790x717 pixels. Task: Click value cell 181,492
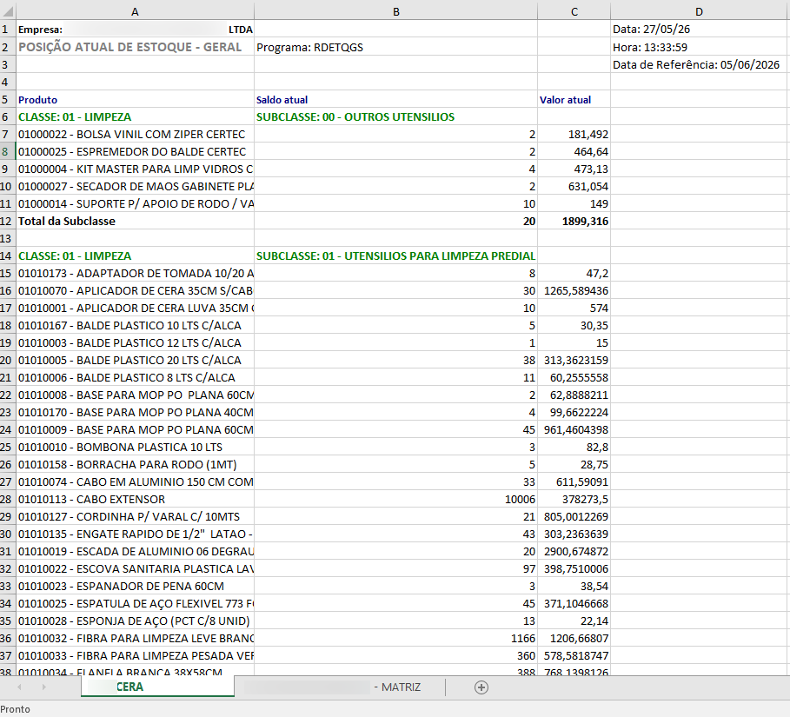coord(574,135)
